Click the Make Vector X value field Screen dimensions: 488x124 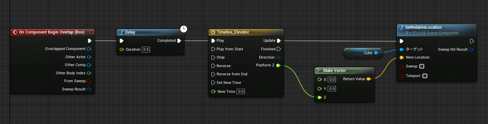click(332, 79)
